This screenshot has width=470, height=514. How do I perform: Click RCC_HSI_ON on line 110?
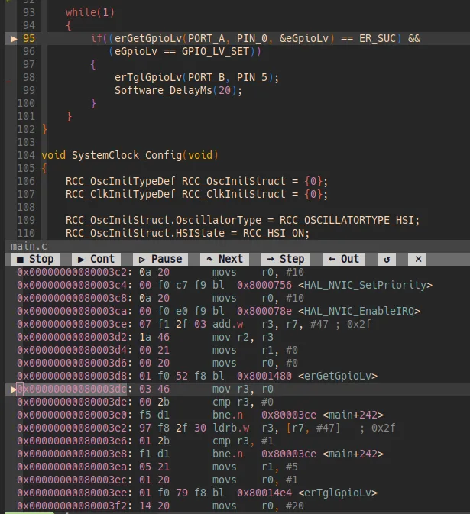274,233
